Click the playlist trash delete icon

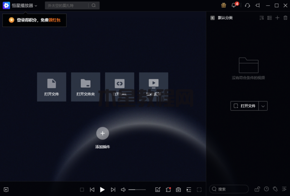click(285, 18)
